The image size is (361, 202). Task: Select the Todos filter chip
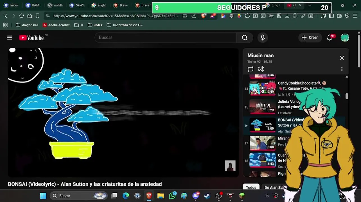point(251,187)
